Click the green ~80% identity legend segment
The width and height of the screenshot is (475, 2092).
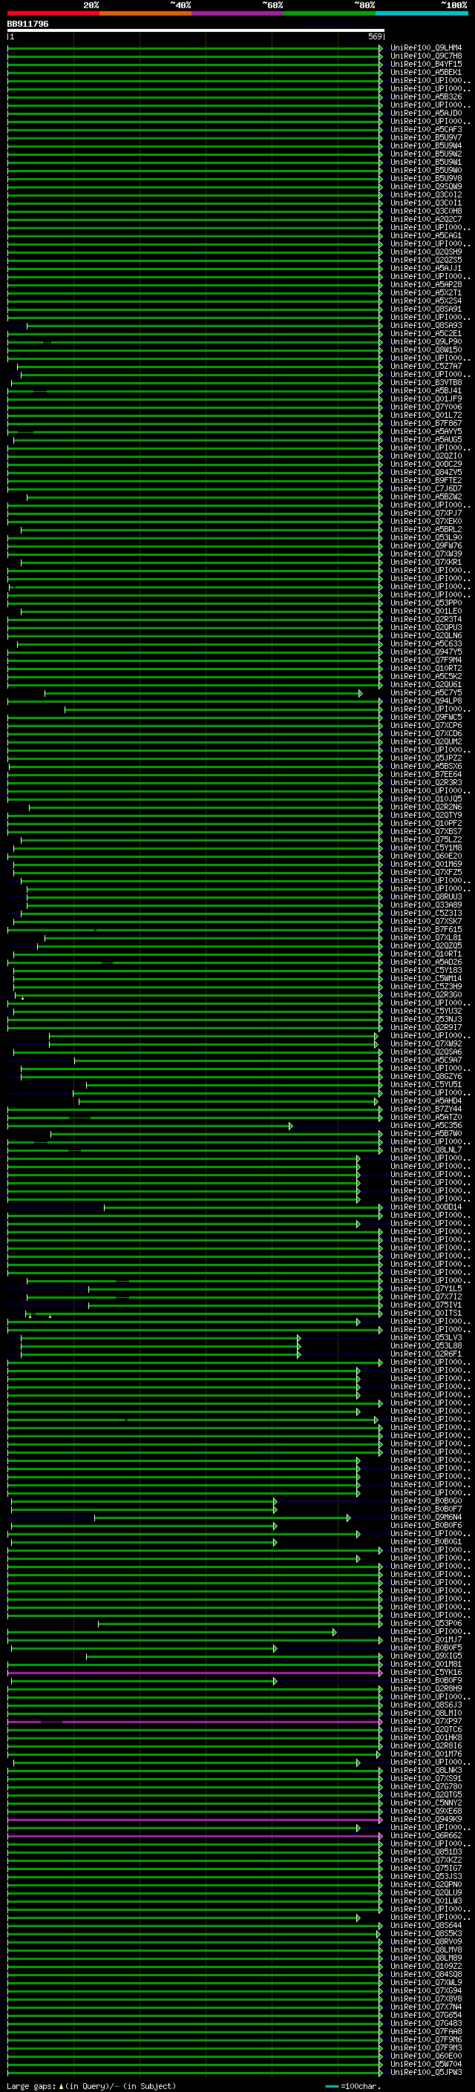330,13
